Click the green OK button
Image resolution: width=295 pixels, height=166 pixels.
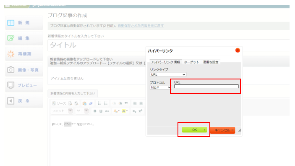pyautogui.click(x=194, y=130)
